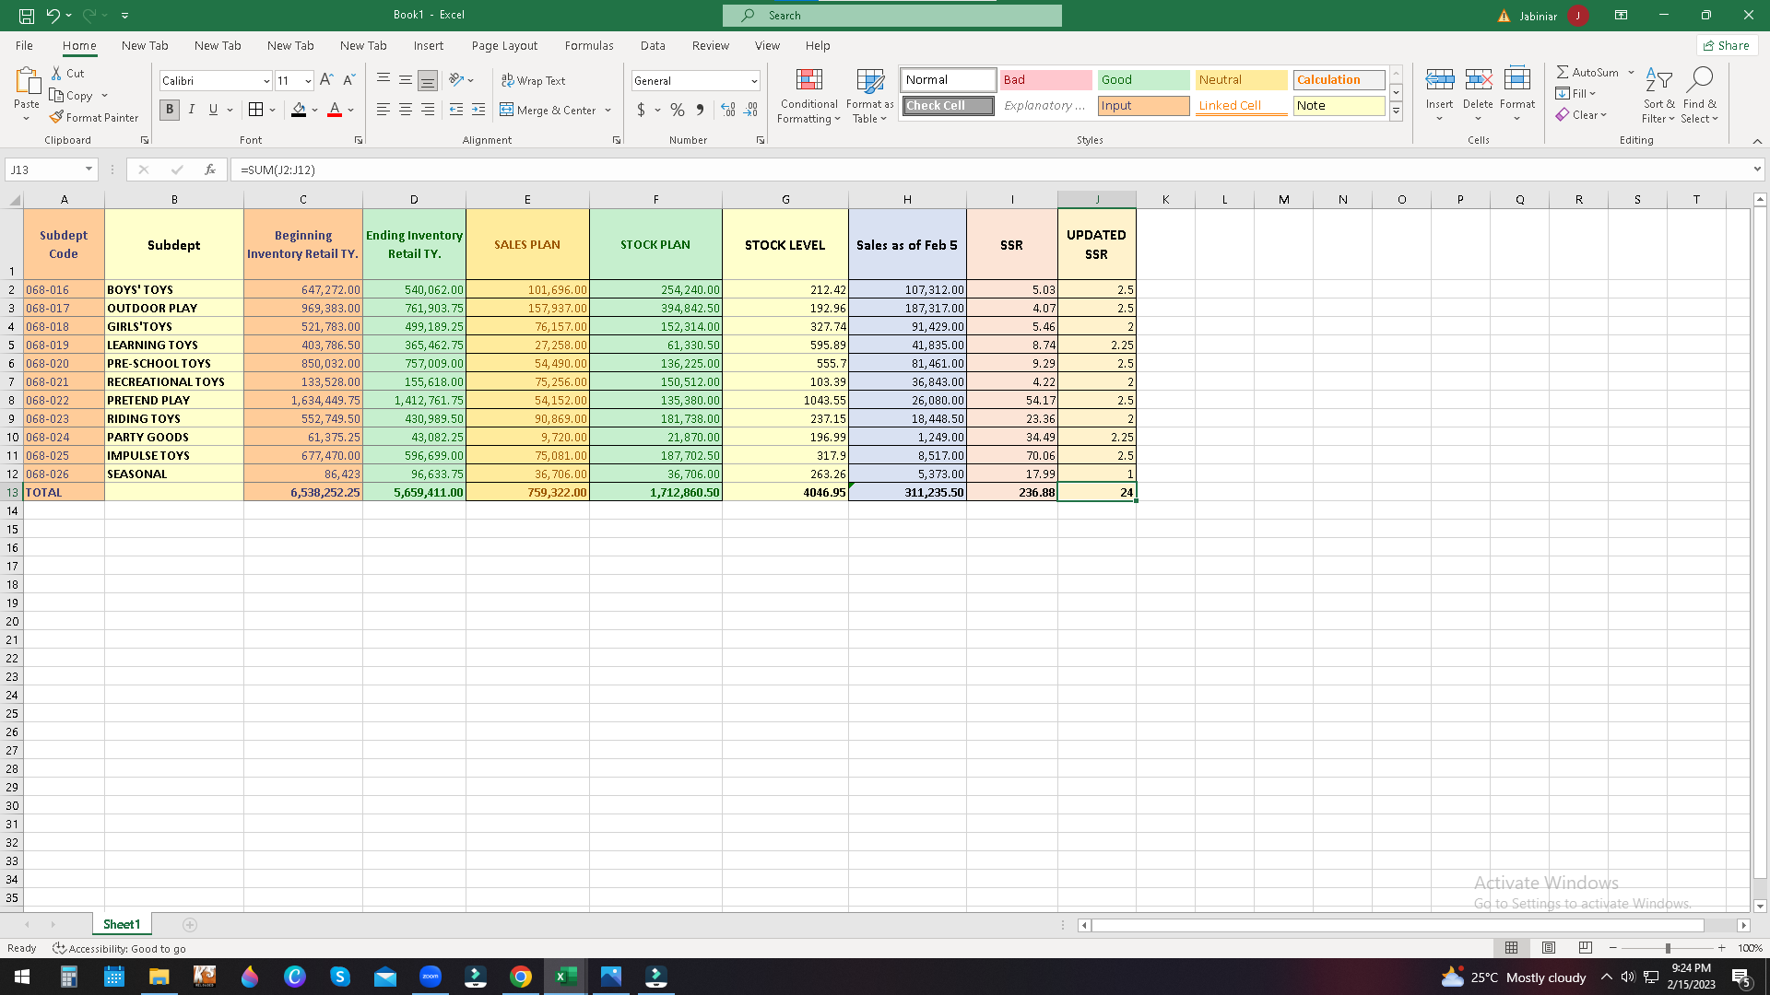Click the Search box in title bar

coord(892,15)
